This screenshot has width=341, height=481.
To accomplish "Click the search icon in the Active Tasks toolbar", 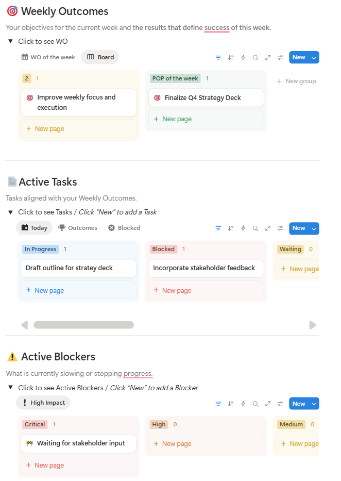I will click(255, 228).
